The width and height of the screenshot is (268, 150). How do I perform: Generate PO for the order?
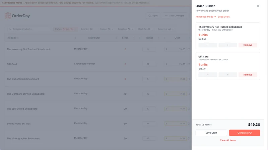pyautogui.click(x=245, y=133)
